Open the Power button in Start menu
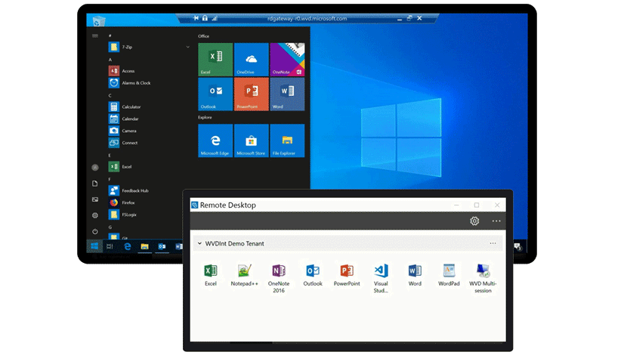Screen dimensions: 624x355 click(94, 231)
